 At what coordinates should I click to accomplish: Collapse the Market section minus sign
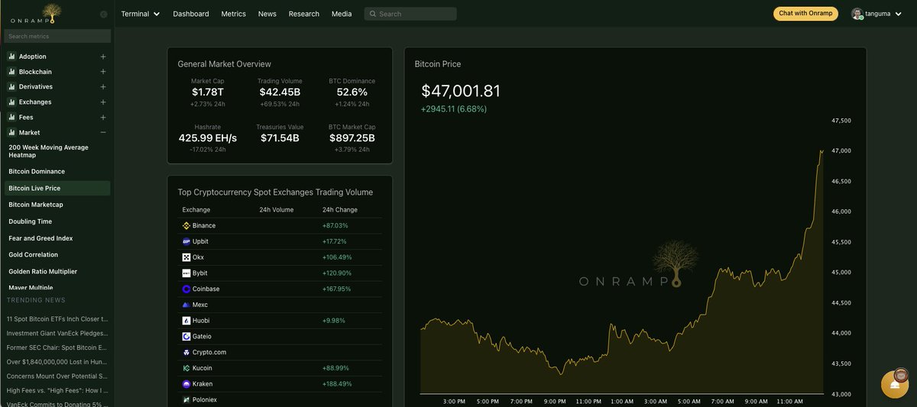103,133
